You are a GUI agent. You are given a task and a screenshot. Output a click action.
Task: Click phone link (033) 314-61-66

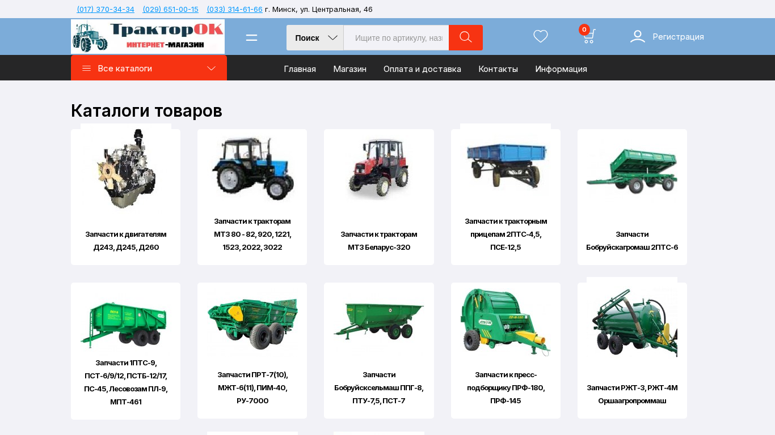pyautogui.click(x=235, y=9)
